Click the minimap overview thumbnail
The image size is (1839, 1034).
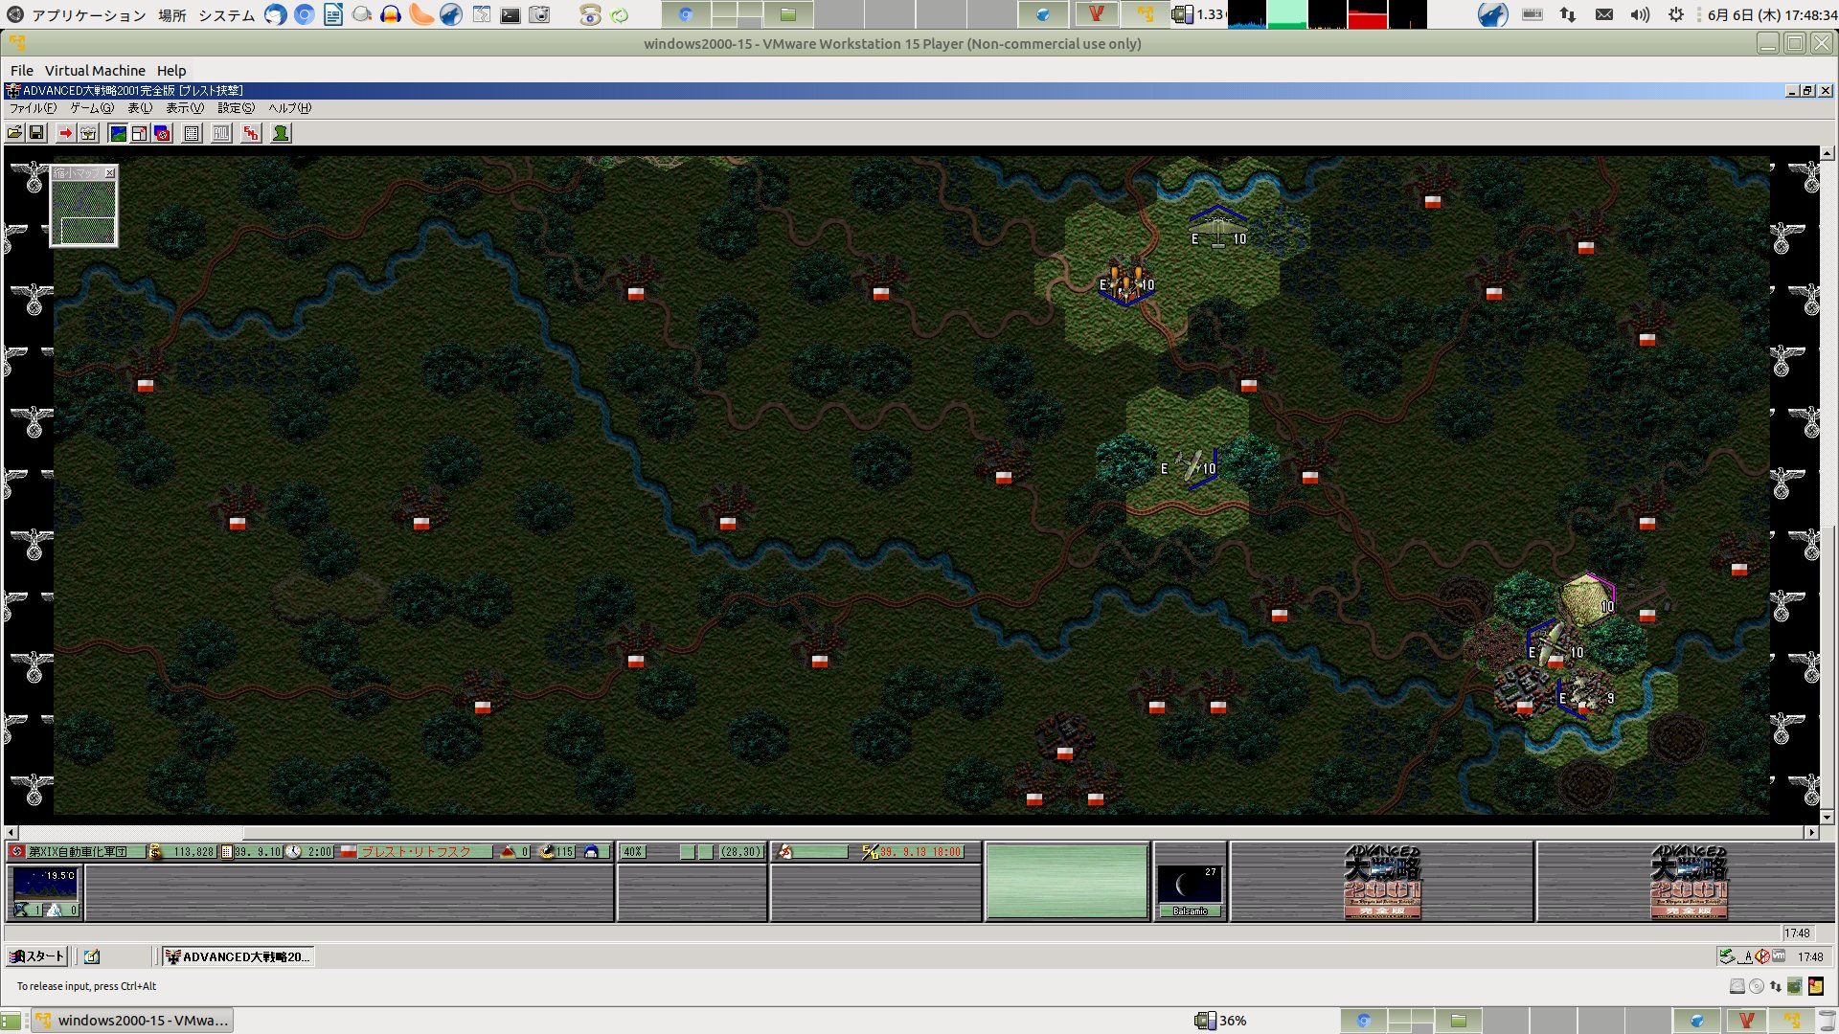click(x=84, y=213)
